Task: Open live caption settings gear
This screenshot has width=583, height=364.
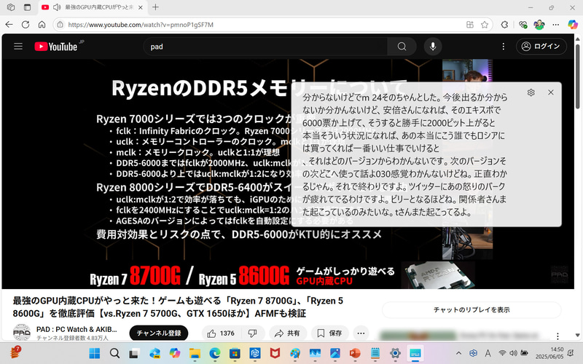Action: tap(531, 92)
